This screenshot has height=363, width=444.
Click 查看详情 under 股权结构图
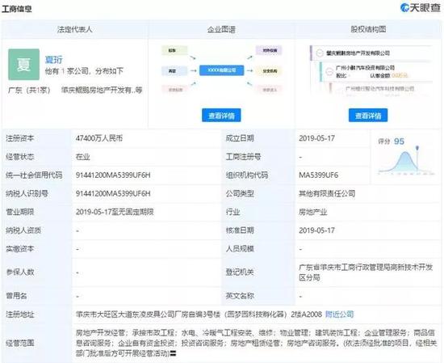(x=368, y=116)
